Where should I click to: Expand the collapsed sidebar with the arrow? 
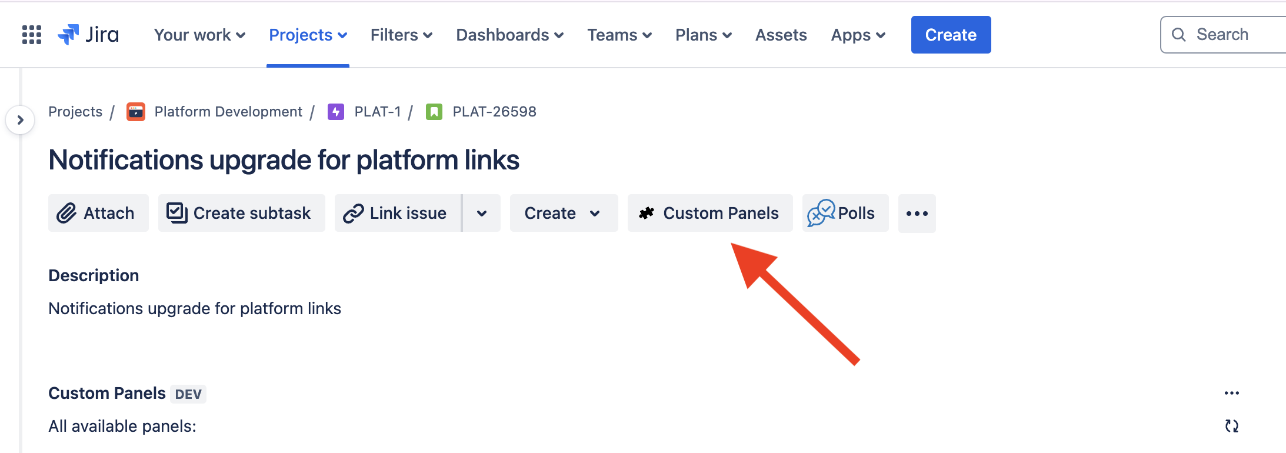21,120
